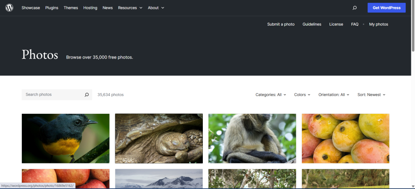This screenshot has height=189, width=415.
Task: Click into the Search photos field
Action: click(52, 95)
